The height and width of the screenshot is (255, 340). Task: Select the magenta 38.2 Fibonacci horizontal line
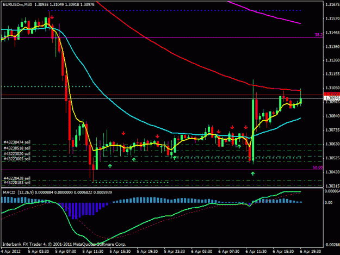pyautogui.click(x=162, y=38)
